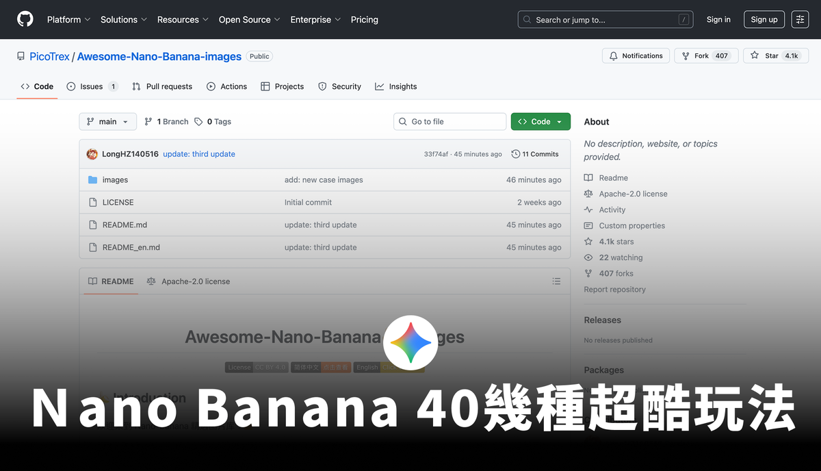The width and height of the screenshot is (821, 471).
Task: Click the LICENSE file icon
Action: click(93, 203)
